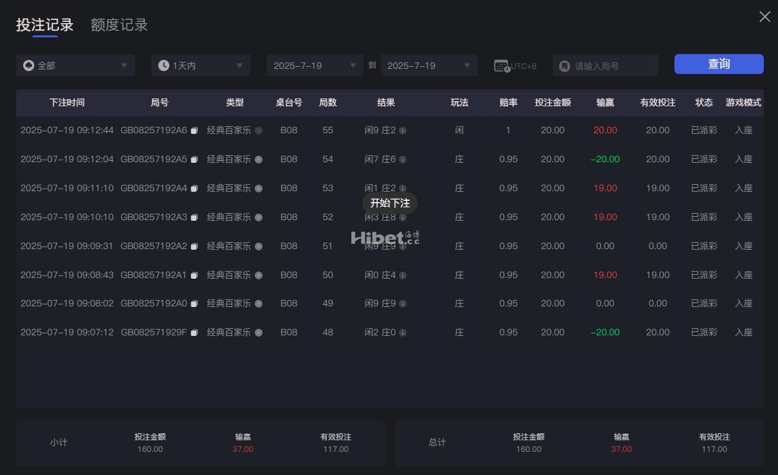Click the UTC+8 timezone calendar icon
Screen dimensions: 778x475
click(x=502, y=66)
